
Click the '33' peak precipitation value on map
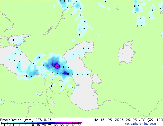58,67
